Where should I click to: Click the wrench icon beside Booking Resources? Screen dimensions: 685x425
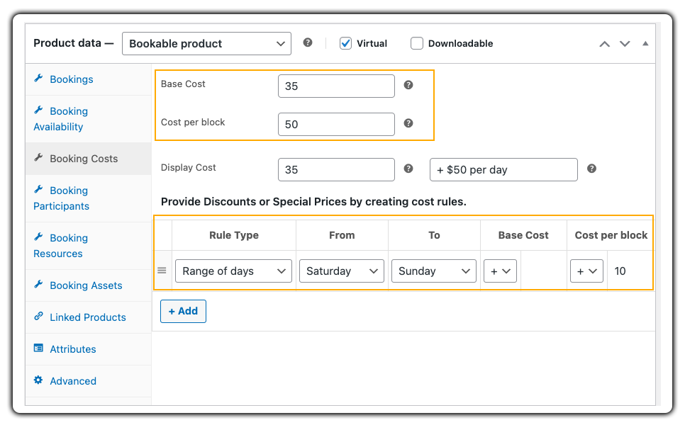(38, 237)
